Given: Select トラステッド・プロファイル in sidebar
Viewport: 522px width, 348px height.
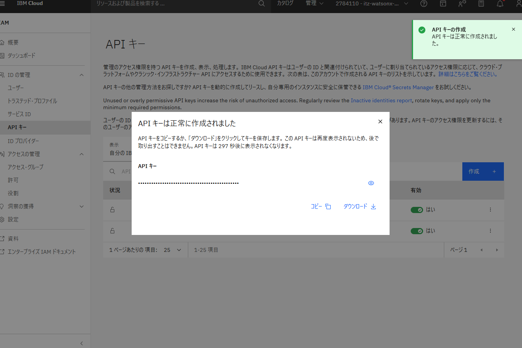Looking at the screenshot, I should (32, 101).
